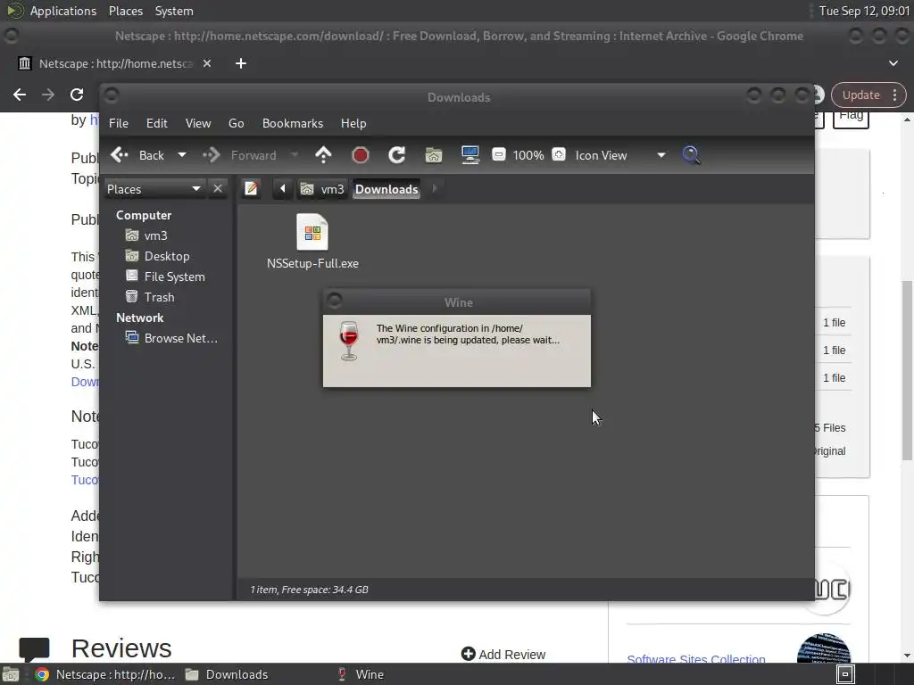This screenshot has width=914, height=685.
Task: Open the Go menu in Downloads
Action: (236, 123)
